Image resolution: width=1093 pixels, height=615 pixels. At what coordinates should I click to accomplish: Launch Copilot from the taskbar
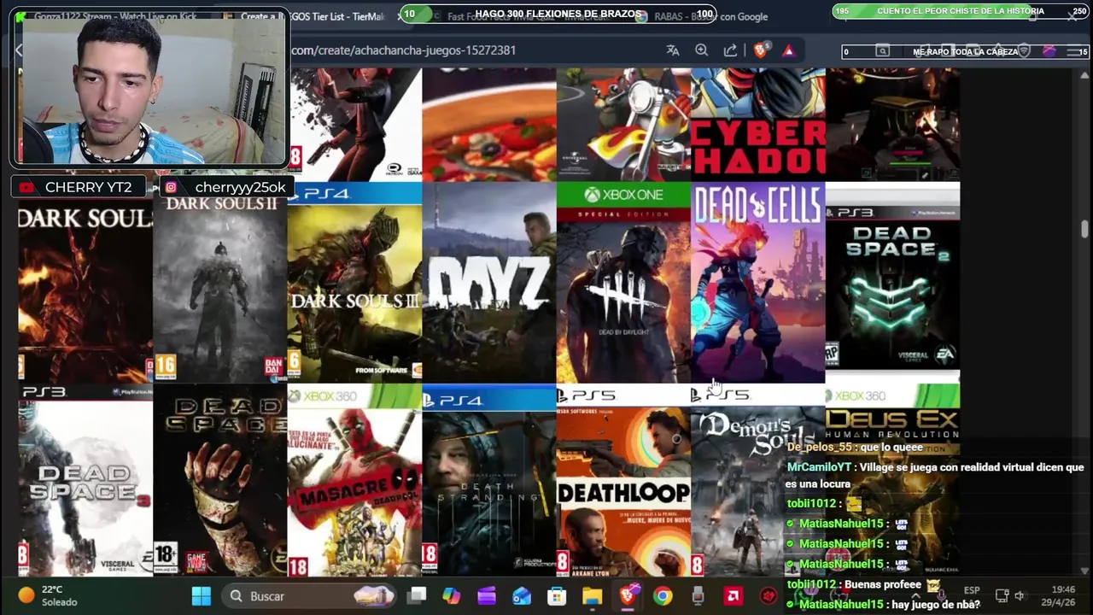pos(452,596)
